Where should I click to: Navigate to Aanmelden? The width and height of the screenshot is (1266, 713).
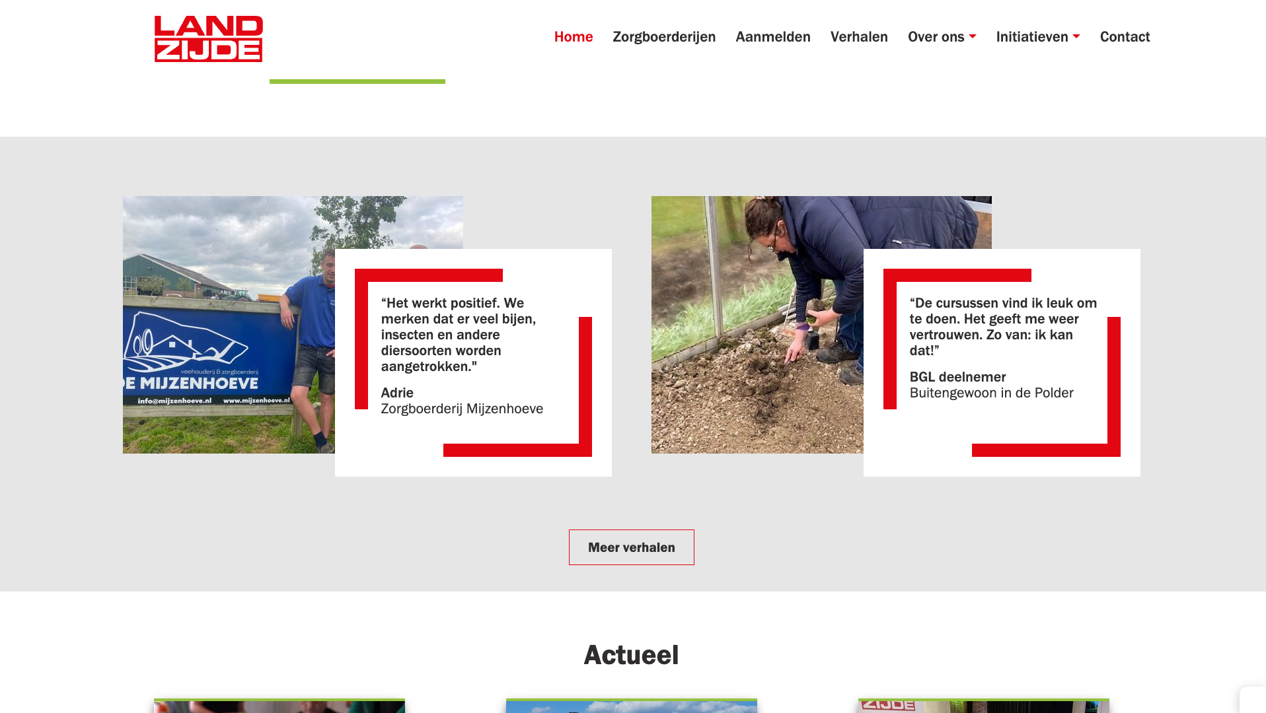click(x=772, y=36)
